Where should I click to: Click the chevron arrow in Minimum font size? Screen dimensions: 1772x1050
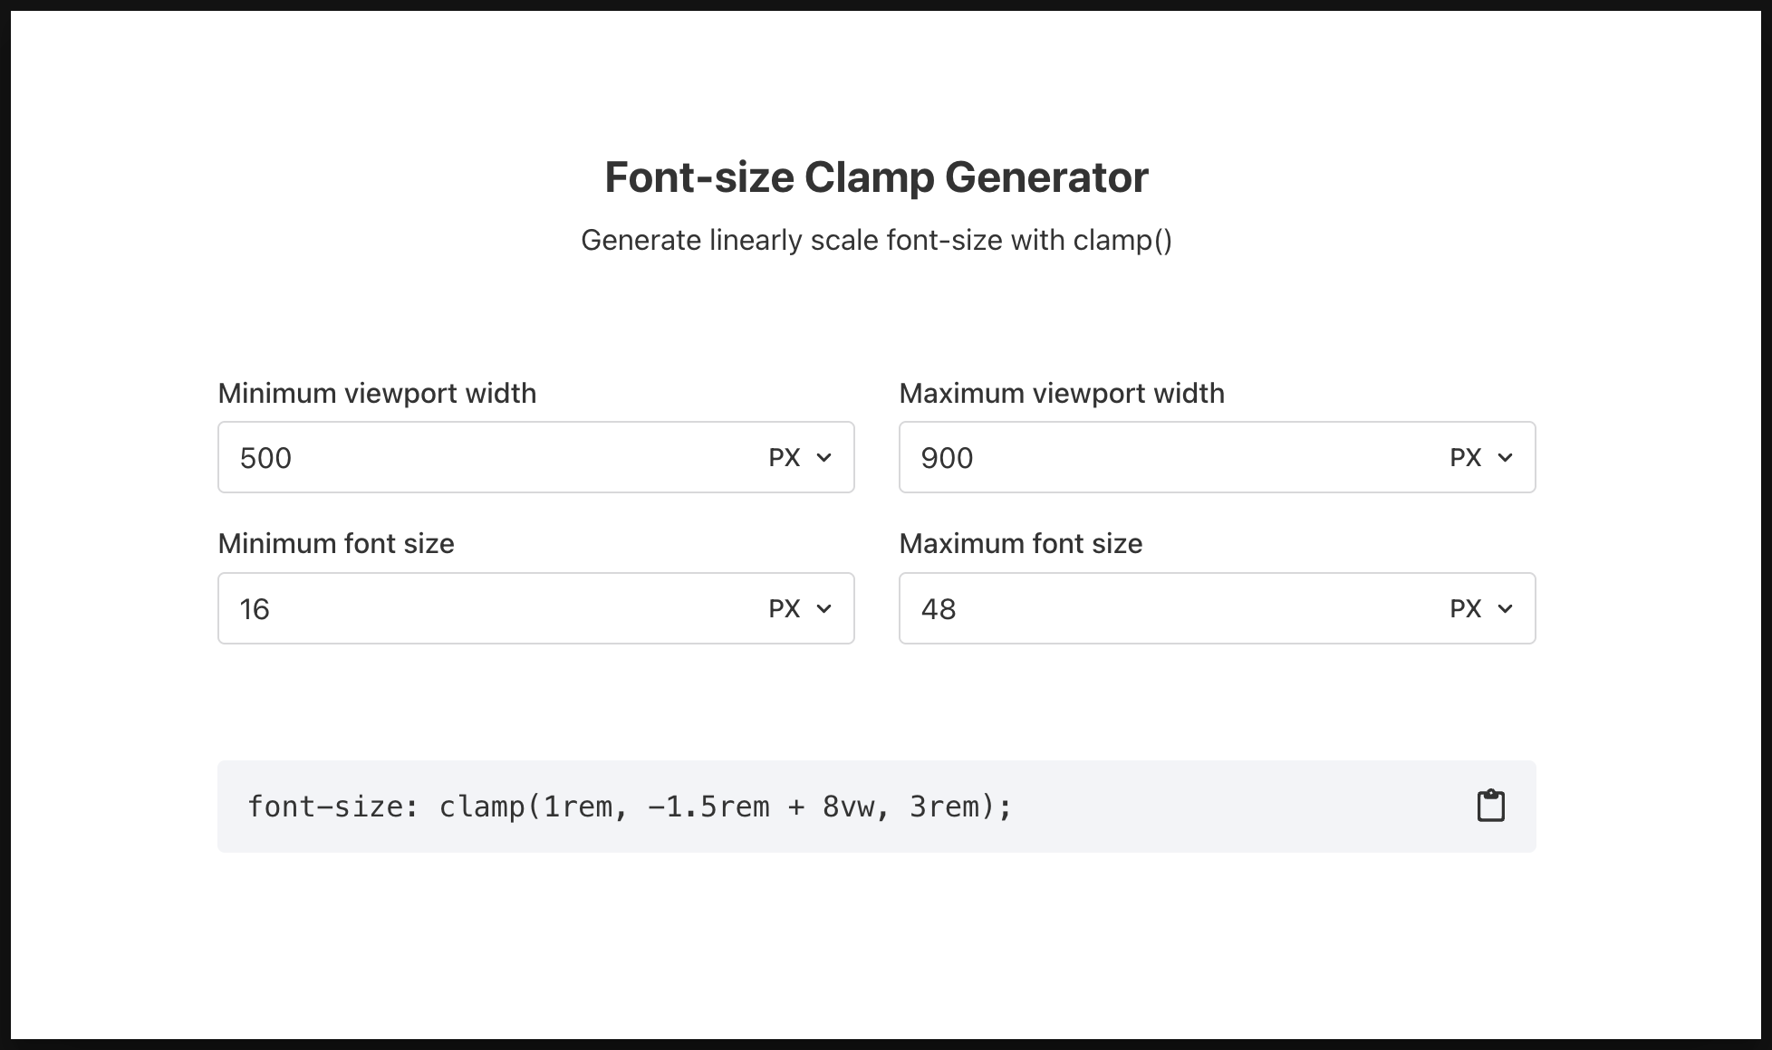tap(823, 609)
